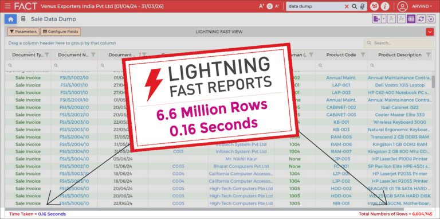The image size is (440, 219).
Task: Open document link FSI/S/3006/10
Action: [74, 203]
